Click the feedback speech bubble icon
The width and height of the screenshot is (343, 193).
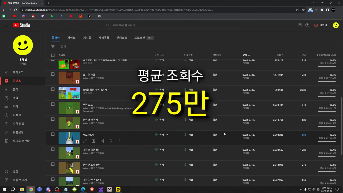300,25
